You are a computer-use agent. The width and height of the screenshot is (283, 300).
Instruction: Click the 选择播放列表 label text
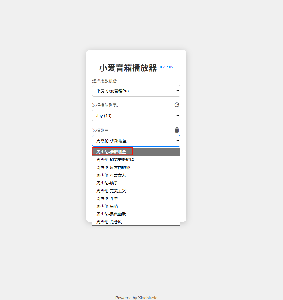[x=105, y=105]
